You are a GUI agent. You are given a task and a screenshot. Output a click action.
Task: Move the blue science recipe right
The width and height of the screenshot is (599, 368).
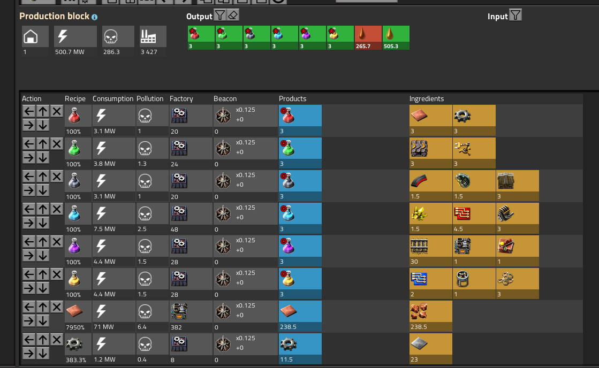[x=29, y=223]
